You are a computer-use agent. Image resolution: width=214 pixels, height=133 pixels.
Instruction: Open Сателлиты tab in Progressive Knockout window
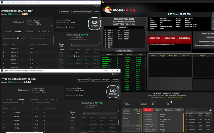pos(44,31)
